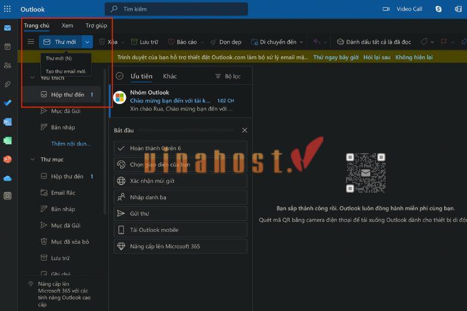467x311 pixels.
Task: Launch Excel from left sidebar
Action: (x=7, y=141)
